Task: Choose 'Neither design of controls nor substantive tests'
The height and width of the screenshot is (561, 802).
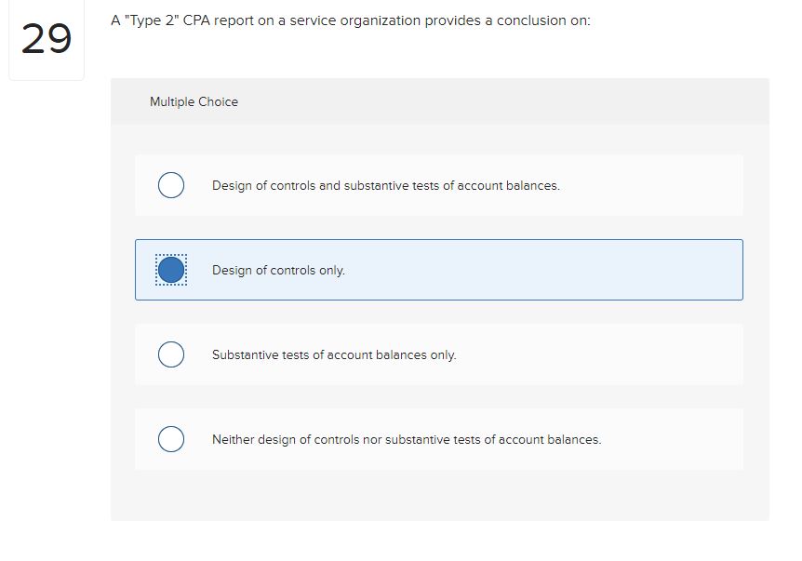Action: tap(408, 438)
